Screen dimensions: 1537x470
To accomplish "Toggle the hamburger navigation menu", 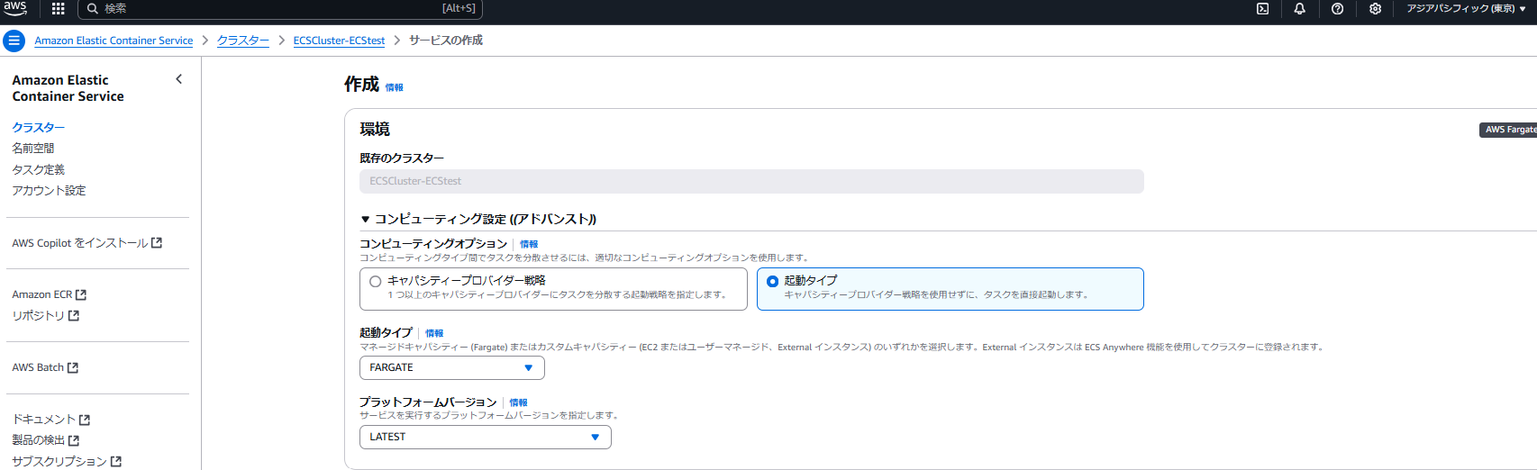I will coord(14,41).
